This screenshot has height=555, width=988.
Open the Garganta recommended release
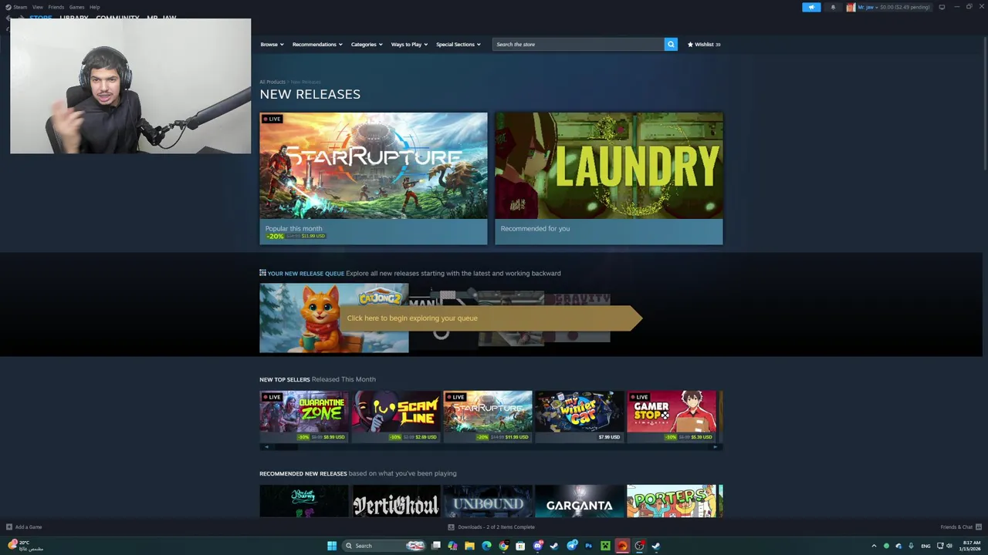tap(580, 501)
